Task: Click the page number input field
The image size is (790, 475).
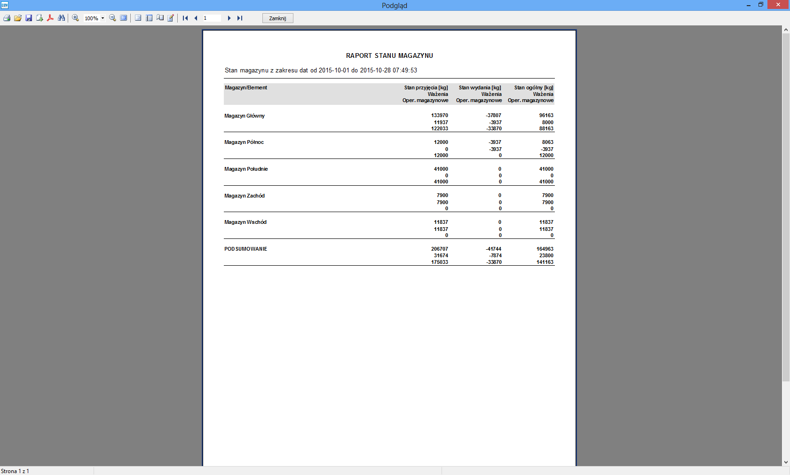Action: 212,18
